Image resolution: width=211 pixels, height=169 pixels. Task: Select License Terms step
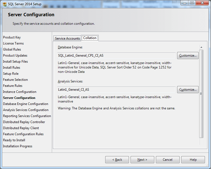point(13,43)
